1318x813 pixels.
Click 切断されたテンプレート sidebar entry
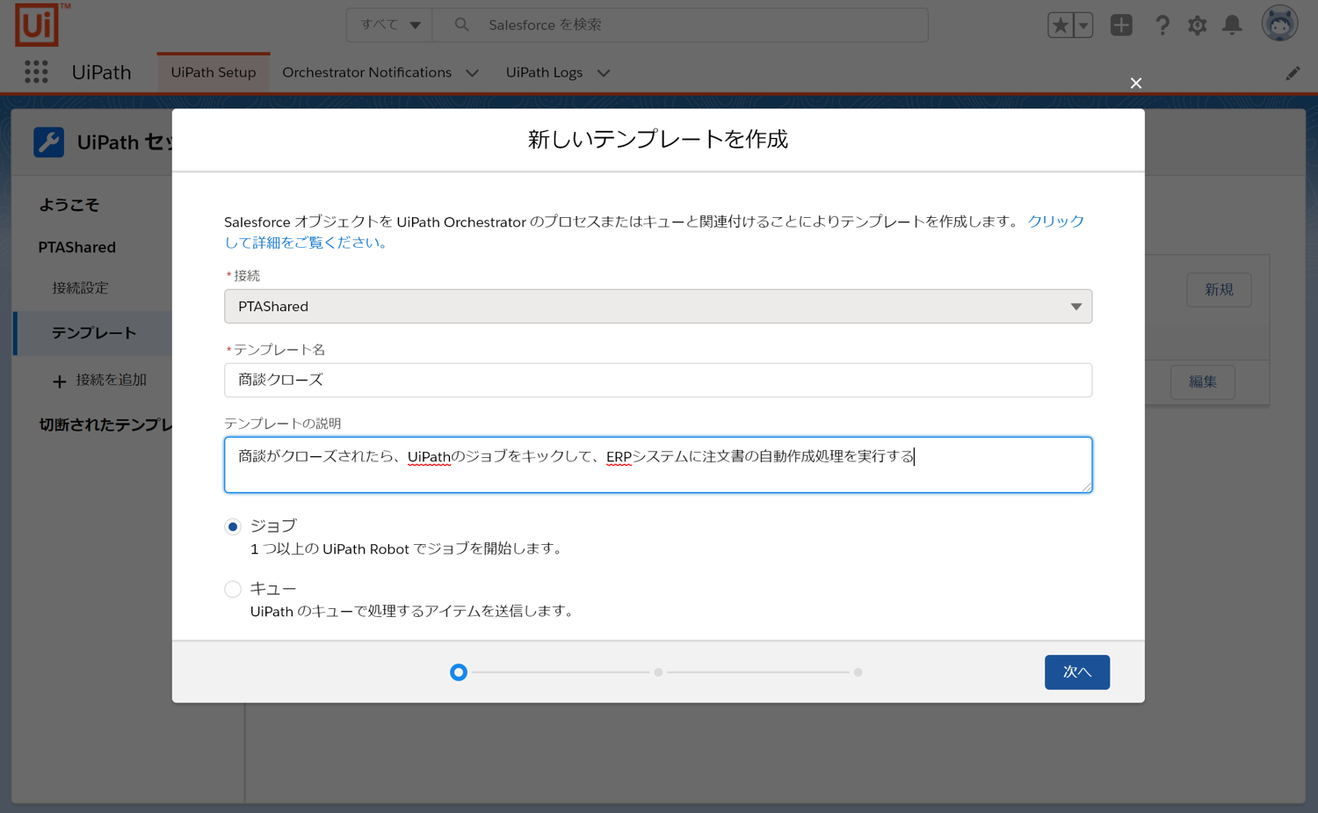click(x=105, y=425)
